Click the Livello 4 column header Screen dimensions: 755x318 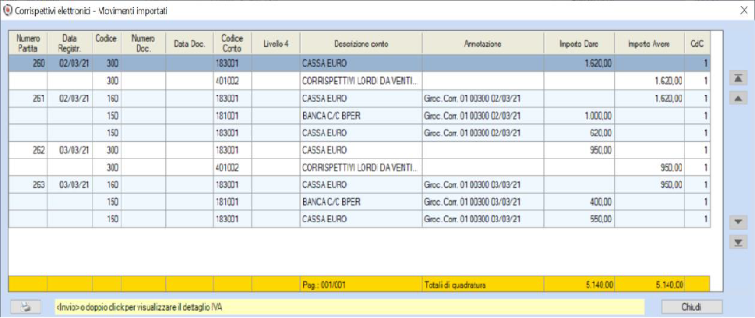[275, 44]
